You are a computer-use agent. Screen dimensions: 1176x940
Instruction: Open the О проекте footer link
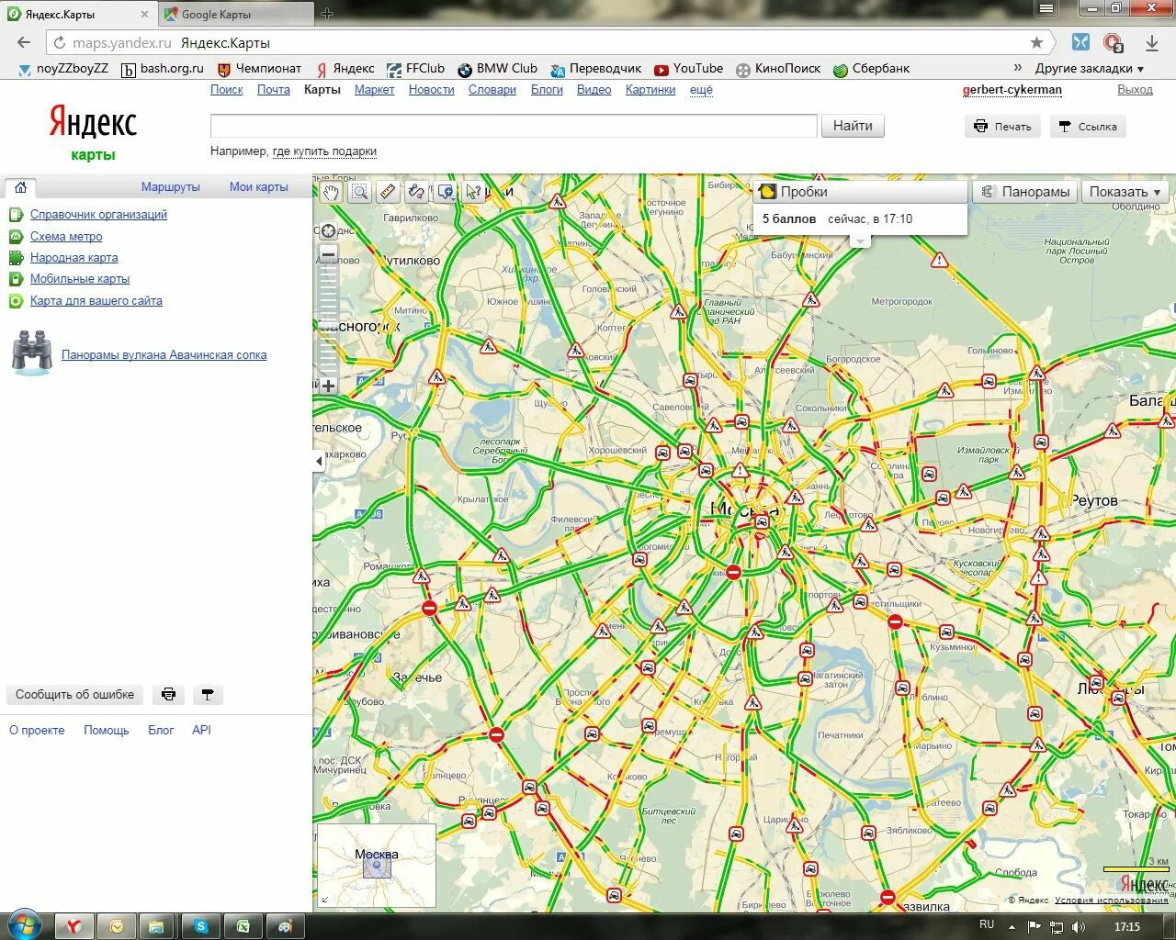(37, 731)
